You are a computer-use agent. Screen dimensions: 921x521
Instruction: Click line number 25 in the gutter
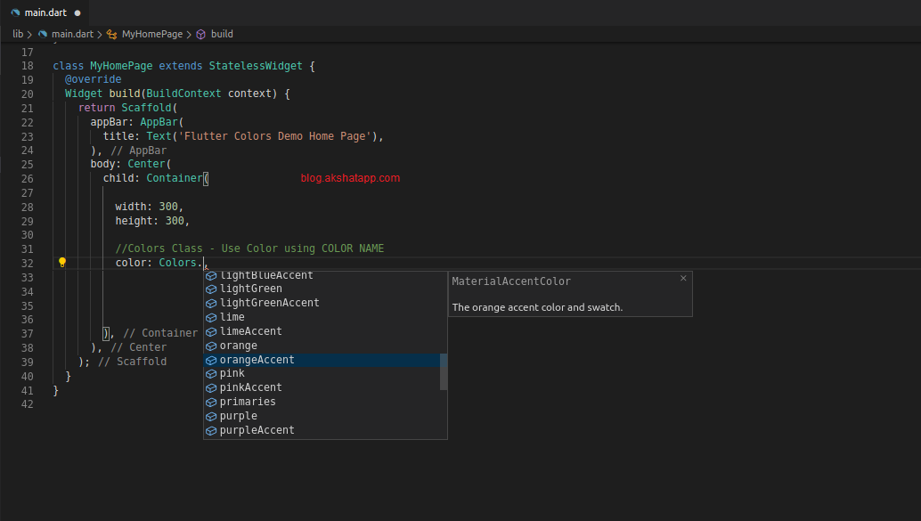(27, 164)
